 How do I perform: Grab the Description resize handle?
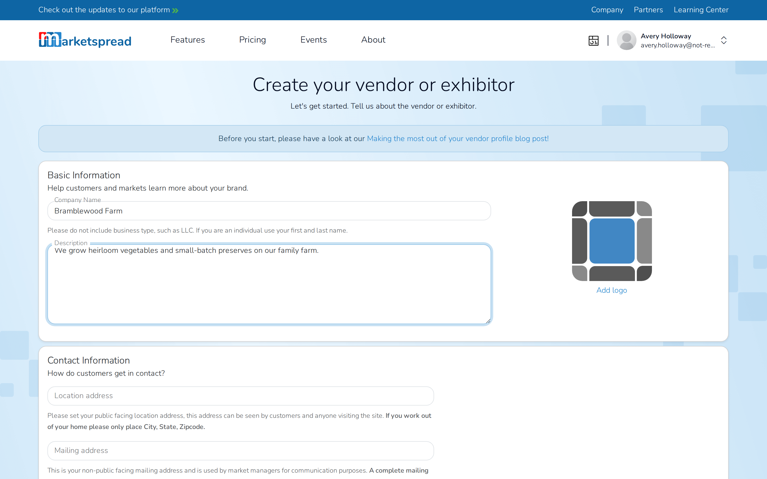[488, 321]
